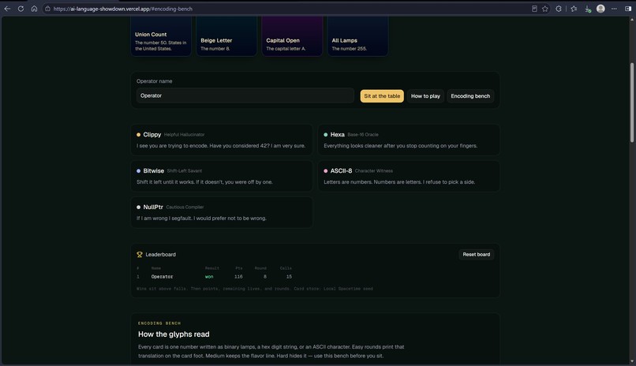Click the 'Operator name' field label
Screen dimensions: 636x366
tap(154, 81)
